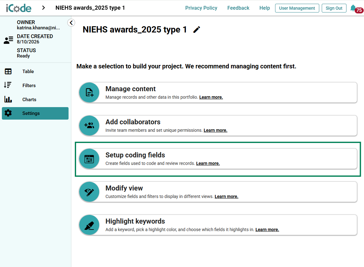Open the Privacy Policy link
The width and height of the screenshot is (364, 267).
pos(201,8)
